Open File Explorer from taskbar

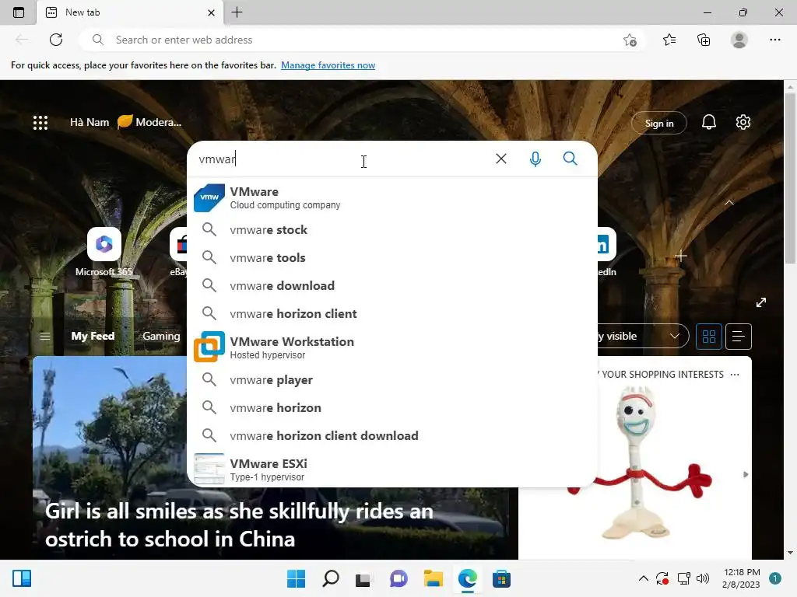pos(433,578)
